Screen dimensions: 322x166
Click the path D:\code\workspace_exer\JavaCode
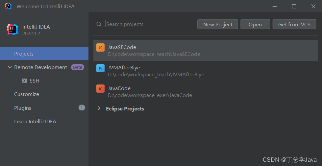click(x=150, y=95)
